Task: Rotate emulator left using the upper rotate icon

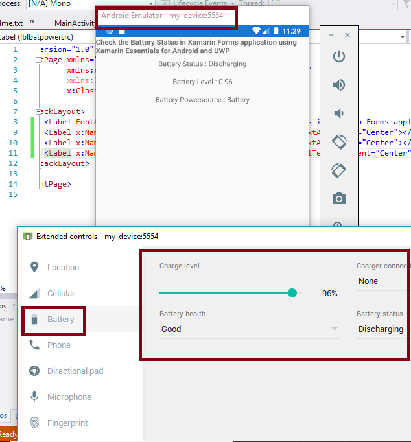Action: (339, 142)
